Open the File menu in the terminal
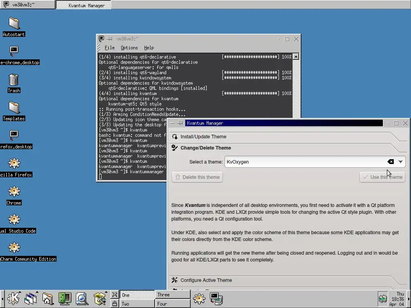The image size is (411, 308). tap(110, 48)
